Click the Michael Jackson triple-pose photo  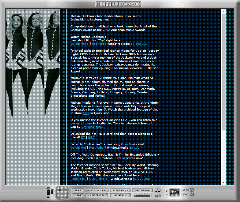pyautogui.click(x=33, y=63)
